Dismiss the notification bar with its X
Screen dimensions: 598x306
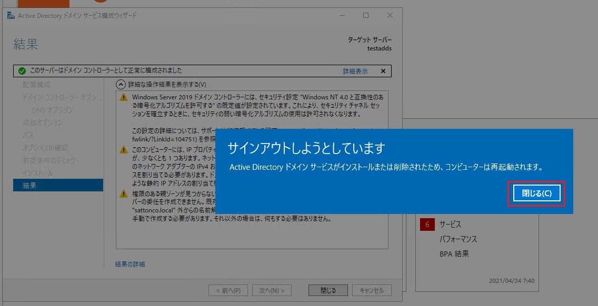coord(383,72)
